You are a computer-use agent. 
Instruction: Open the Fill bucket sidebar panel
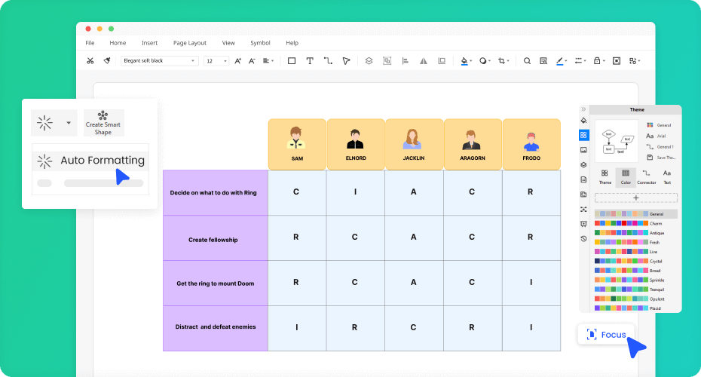point(583,121)
